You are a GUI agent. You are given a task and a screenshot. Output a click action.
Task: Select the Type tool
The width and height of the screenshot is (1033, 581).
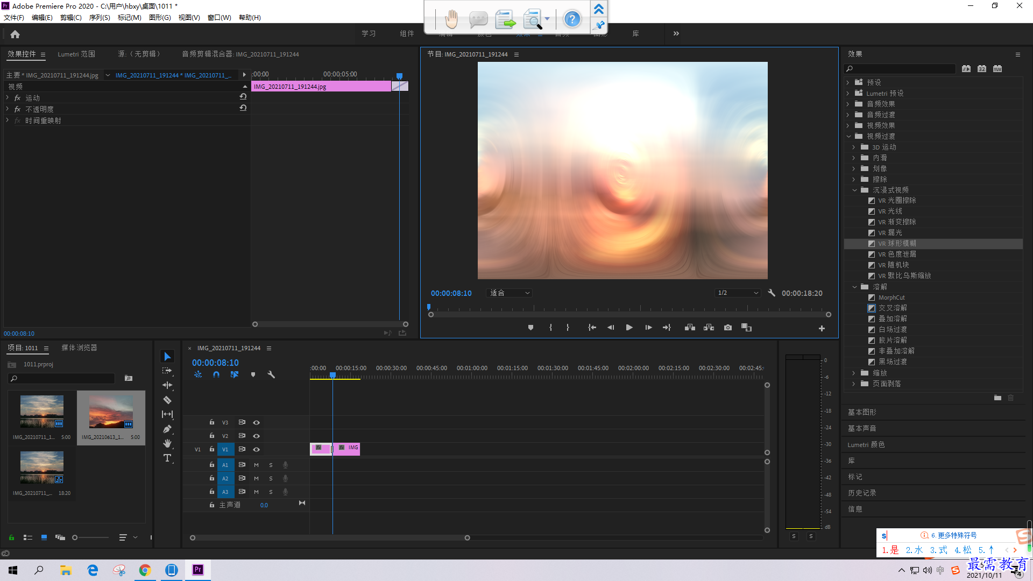coord(167,458)
